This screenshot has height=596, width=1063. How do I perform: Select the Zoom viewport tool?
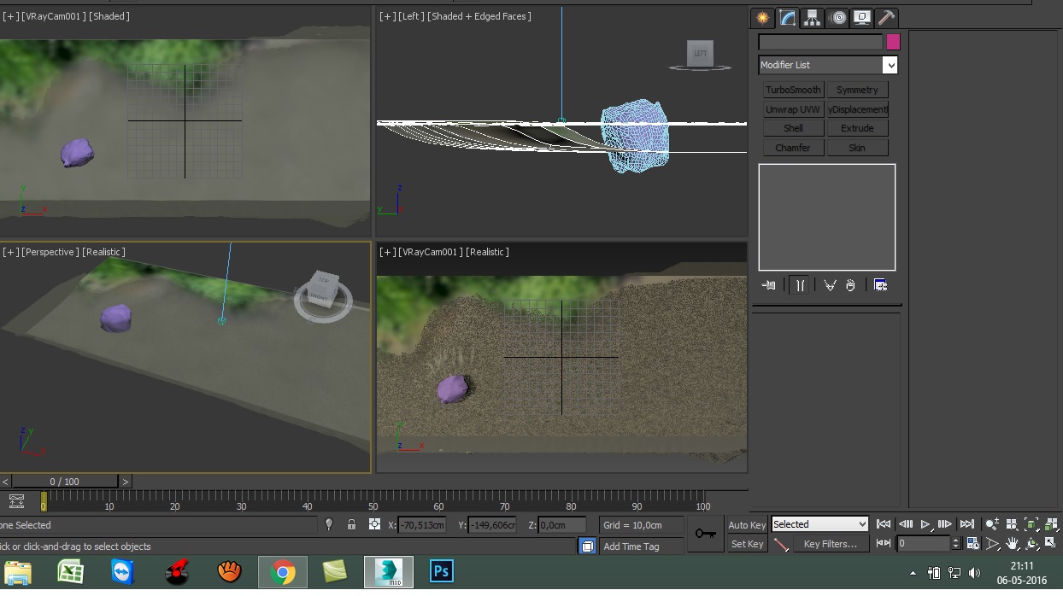tap(992, 524)
